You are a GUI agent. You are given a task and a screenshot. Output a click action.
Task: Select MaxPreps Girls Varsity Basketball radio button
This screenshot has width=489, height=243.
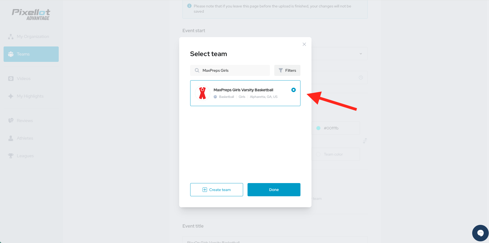[294, 90]
